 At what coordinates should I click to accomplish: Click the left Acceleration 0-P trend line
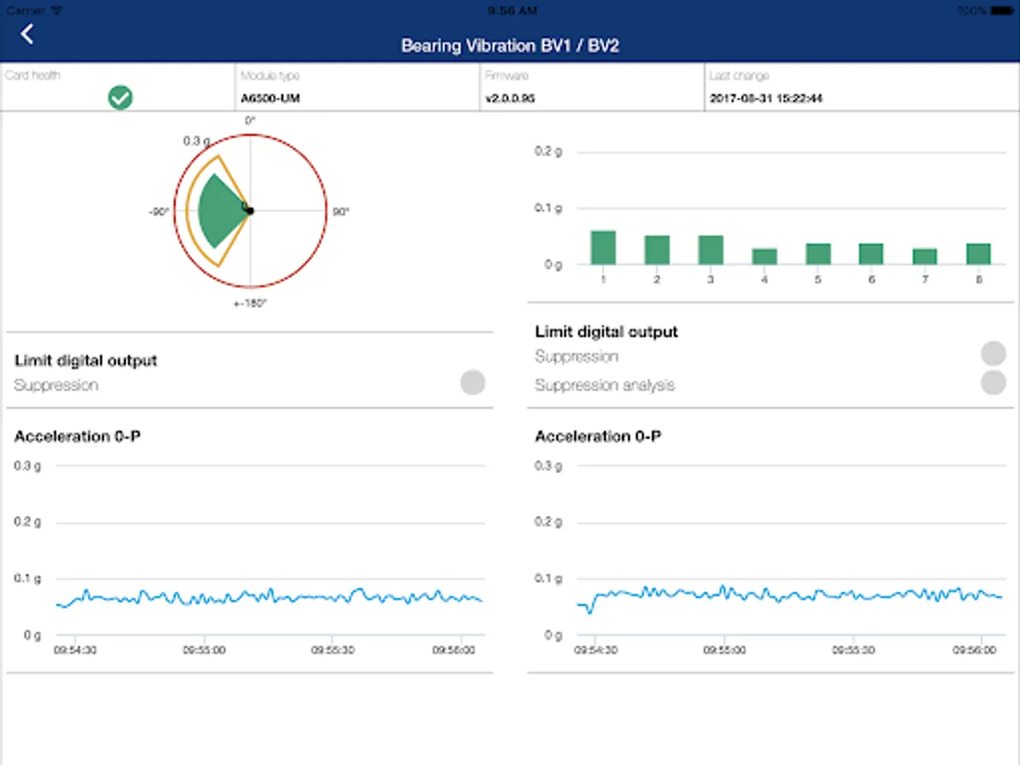pyautogui.click(x=272, y=597)
